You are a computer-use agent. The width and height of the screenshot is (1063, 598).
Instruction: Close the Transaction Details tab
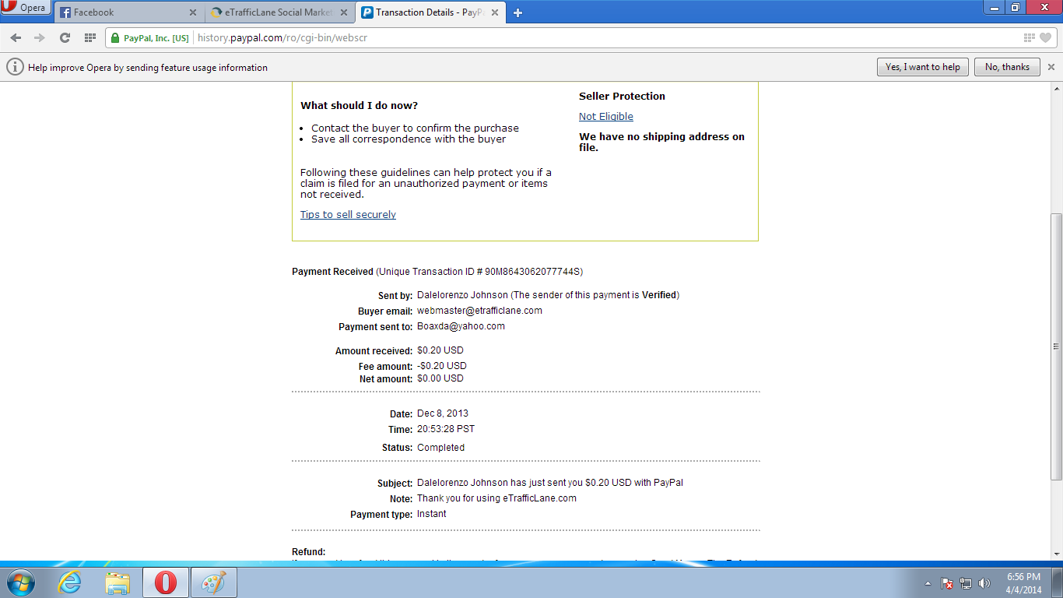pyautogui.click(x=495, y=12)
